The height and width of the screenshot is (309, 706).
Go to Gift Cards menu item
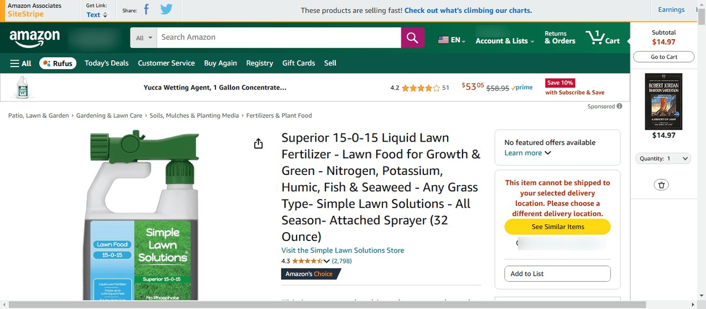coord(298,63)
